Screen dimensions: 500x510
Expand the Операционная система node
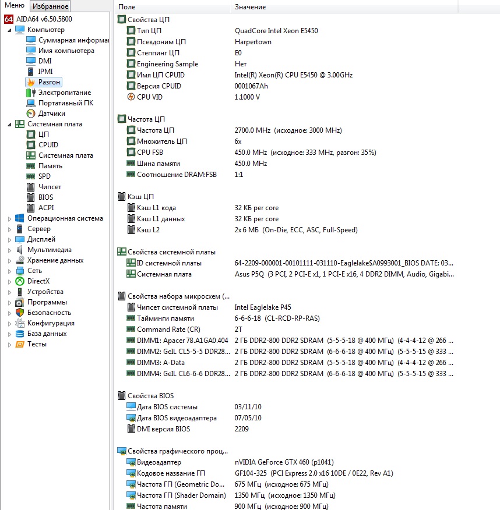pos(9,219)
